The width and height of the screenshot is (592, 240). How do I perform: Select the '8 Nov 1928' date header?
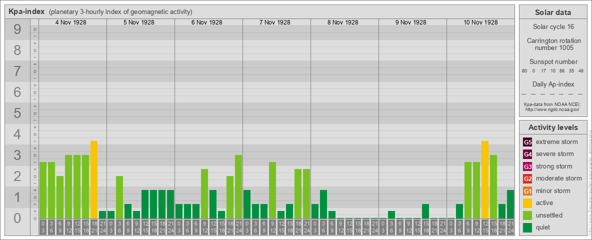click(342, 22)
